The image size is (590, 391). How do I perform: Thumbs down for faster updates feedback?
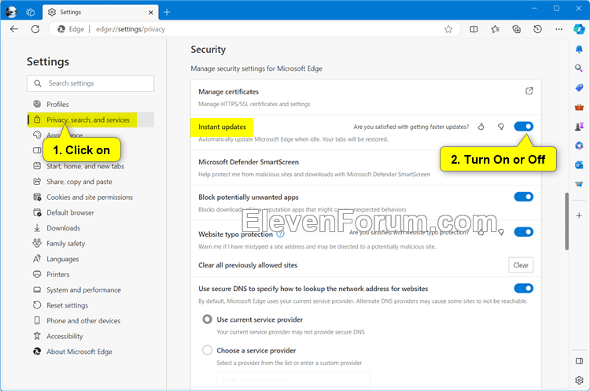point(501,127)
